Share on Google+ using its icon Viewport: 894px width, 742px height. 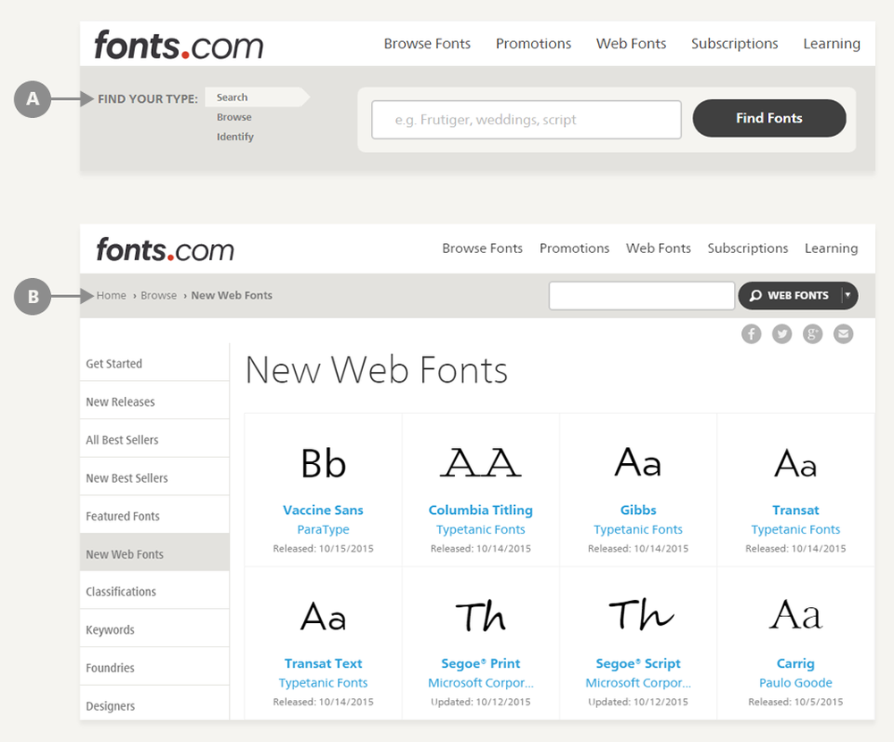[x=812, y=333]
